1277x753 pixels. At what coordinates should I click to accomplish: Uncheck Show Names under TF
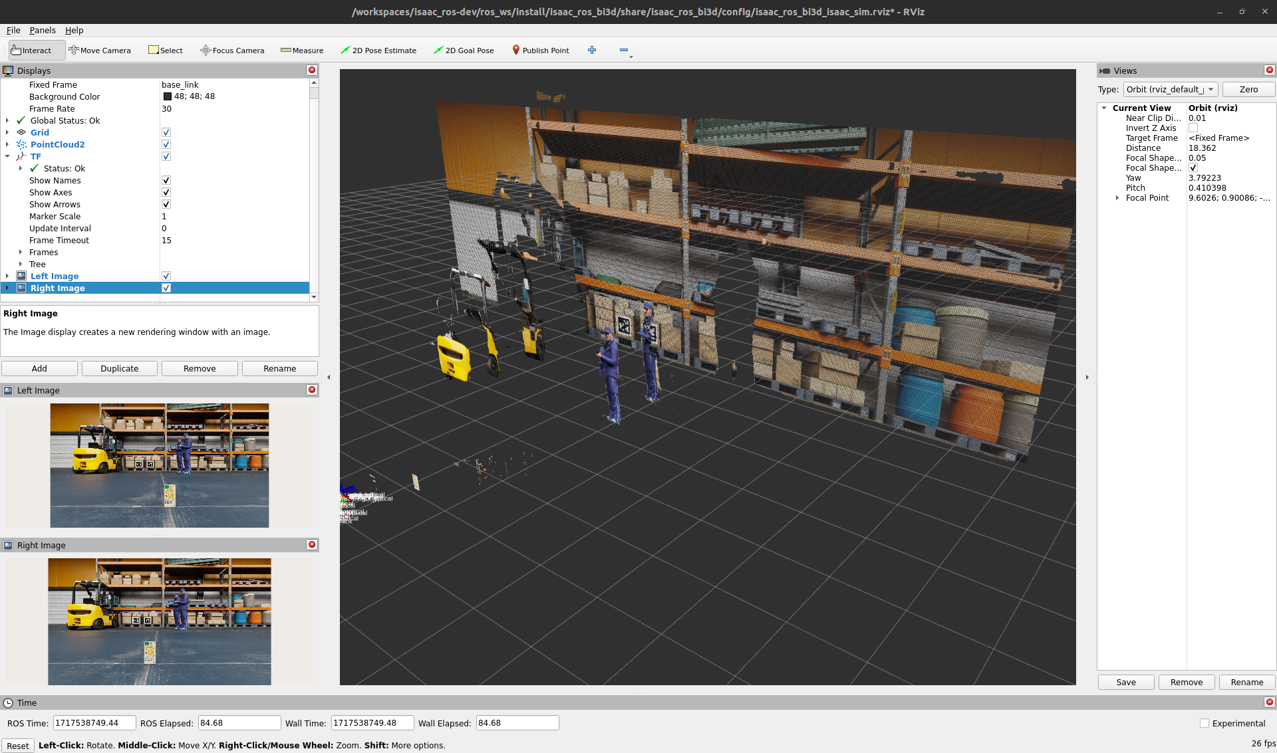tap(166, 181)
